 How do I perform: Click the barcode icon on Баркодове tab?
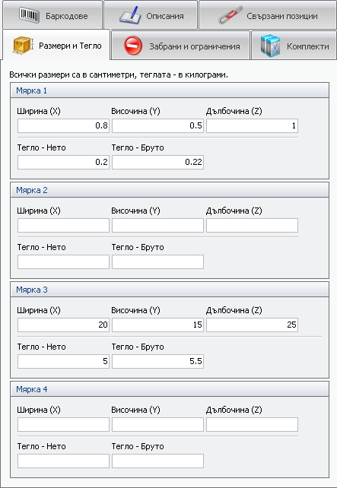pyautogui.click(x=29, y=15)
